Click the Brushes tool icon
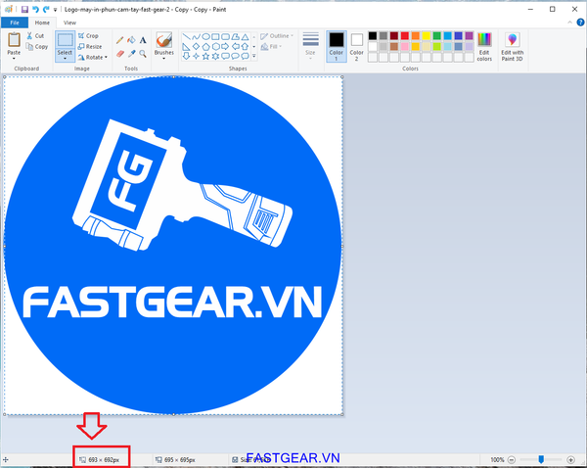587x468 pixels. coord(164,40)
